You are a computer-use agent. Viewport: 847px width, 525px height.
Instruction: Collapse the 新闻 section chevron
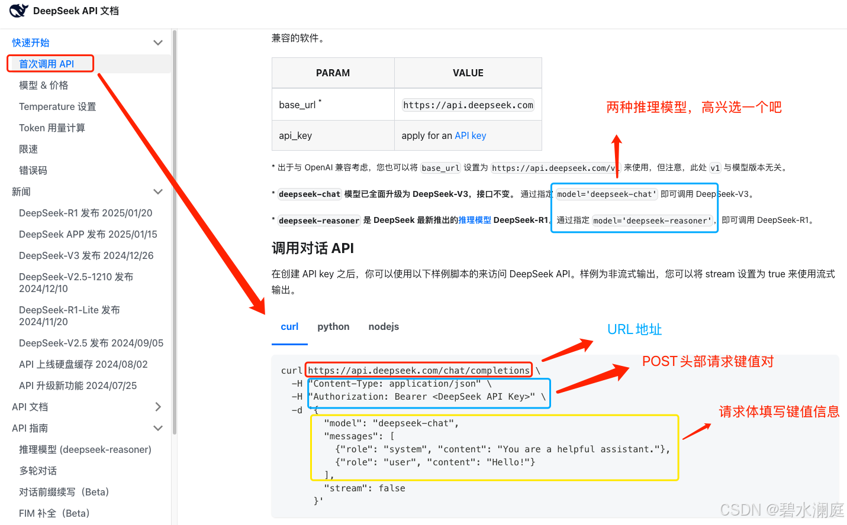coord(158,192)
